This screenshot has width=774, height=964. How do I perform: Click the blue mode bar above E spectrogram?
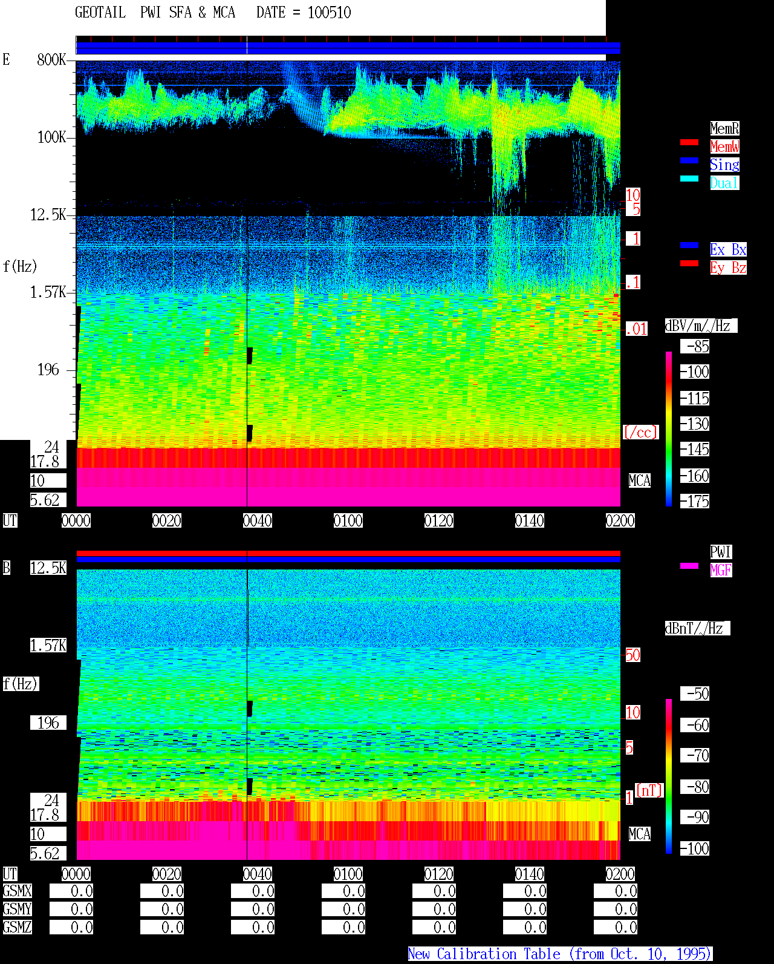tap(348, 48)
